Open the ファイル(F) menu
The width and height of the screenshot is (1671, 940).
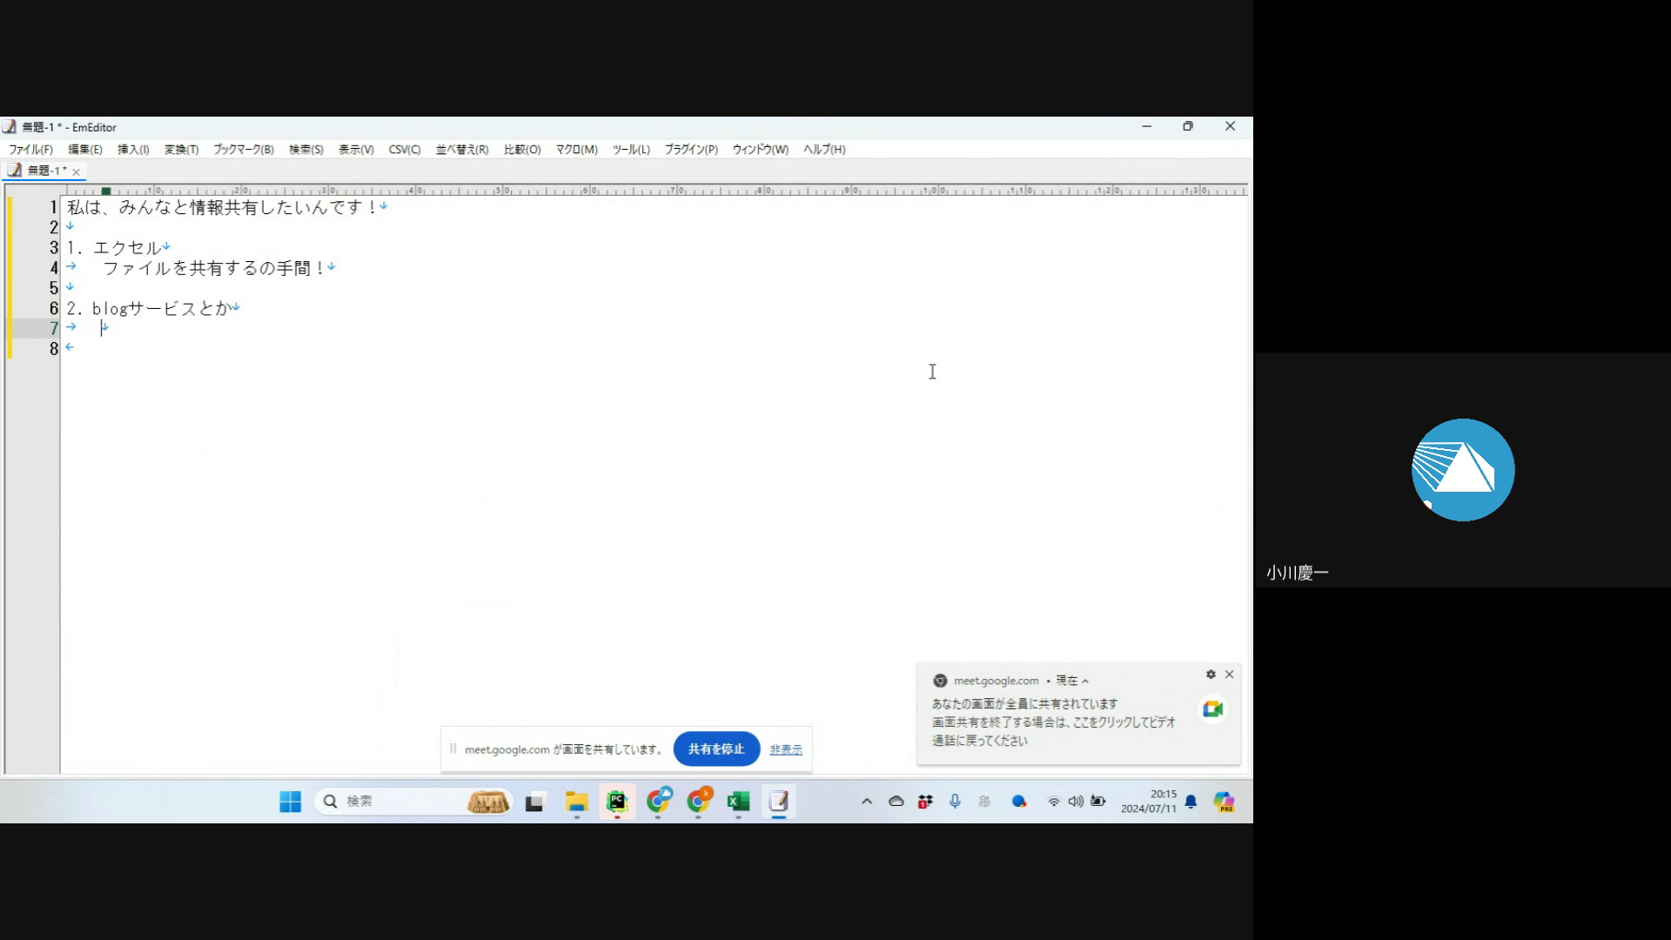click(30, 150)
